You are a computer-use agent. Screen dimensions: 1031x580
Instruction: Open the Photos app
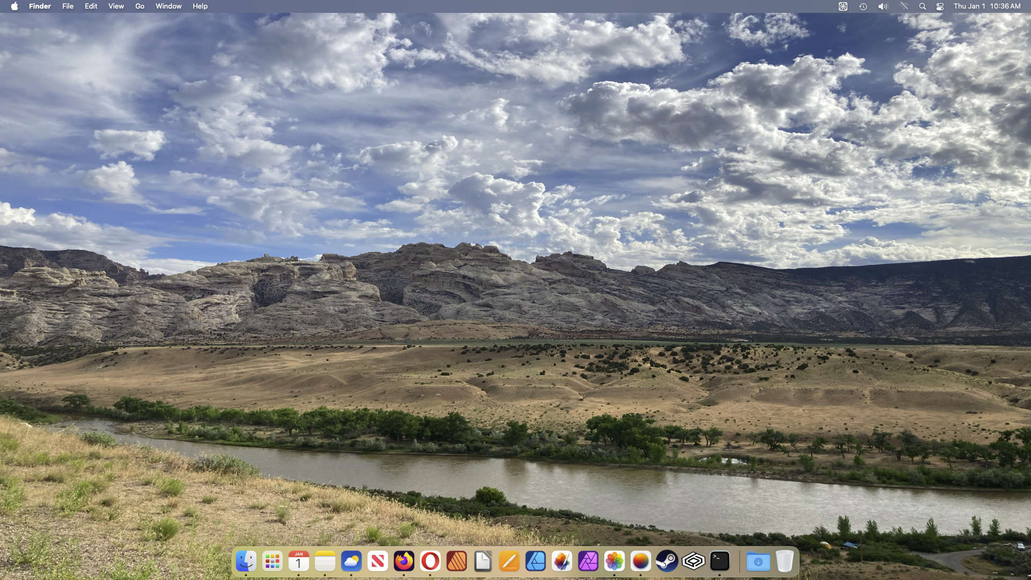pos(614,562)
